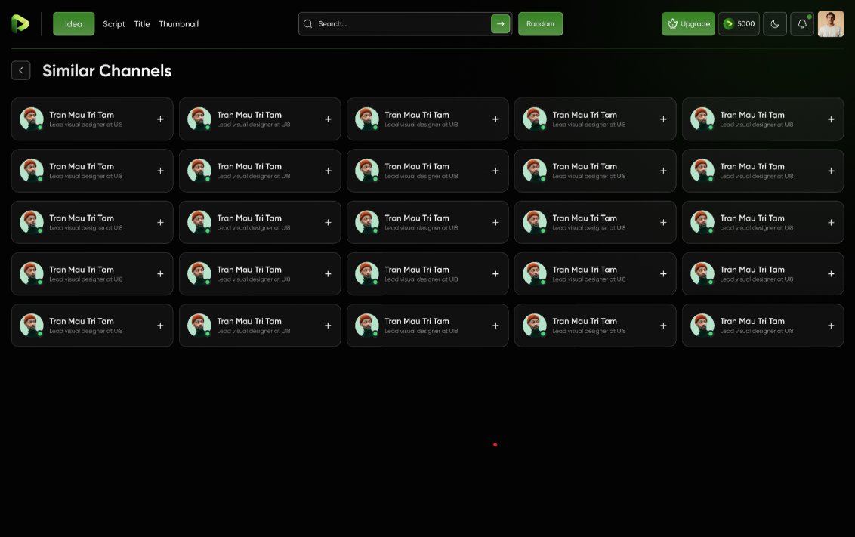Click plus on the bottom-right channel card
This screenshot has width=855, height=537.
[x=831, y=326]
